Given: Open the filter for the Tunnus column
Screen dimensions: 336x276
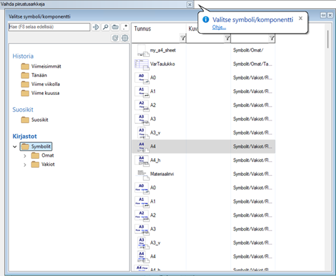Looking at the screenshot, I should (x=183, y=38).
